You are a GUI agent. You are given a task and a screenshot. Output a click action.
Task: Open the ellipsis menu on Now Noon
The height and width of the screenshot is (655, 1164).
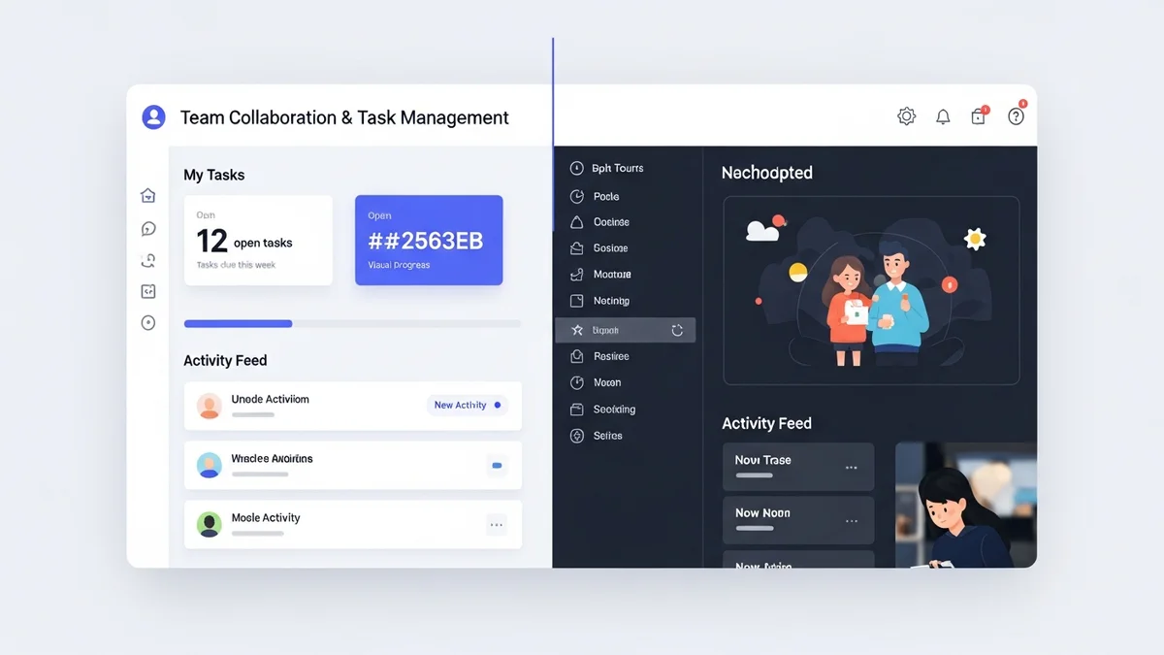click(851, 521)
